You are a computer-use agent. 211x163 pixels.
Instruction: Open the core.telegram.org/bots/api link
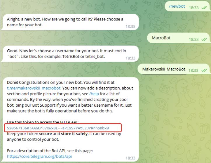pos(39,156)
